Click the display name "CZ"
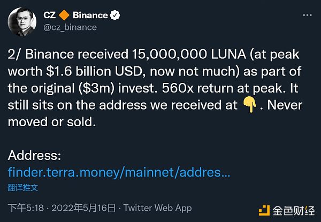 pyautogui.click(x=50, y=15)
